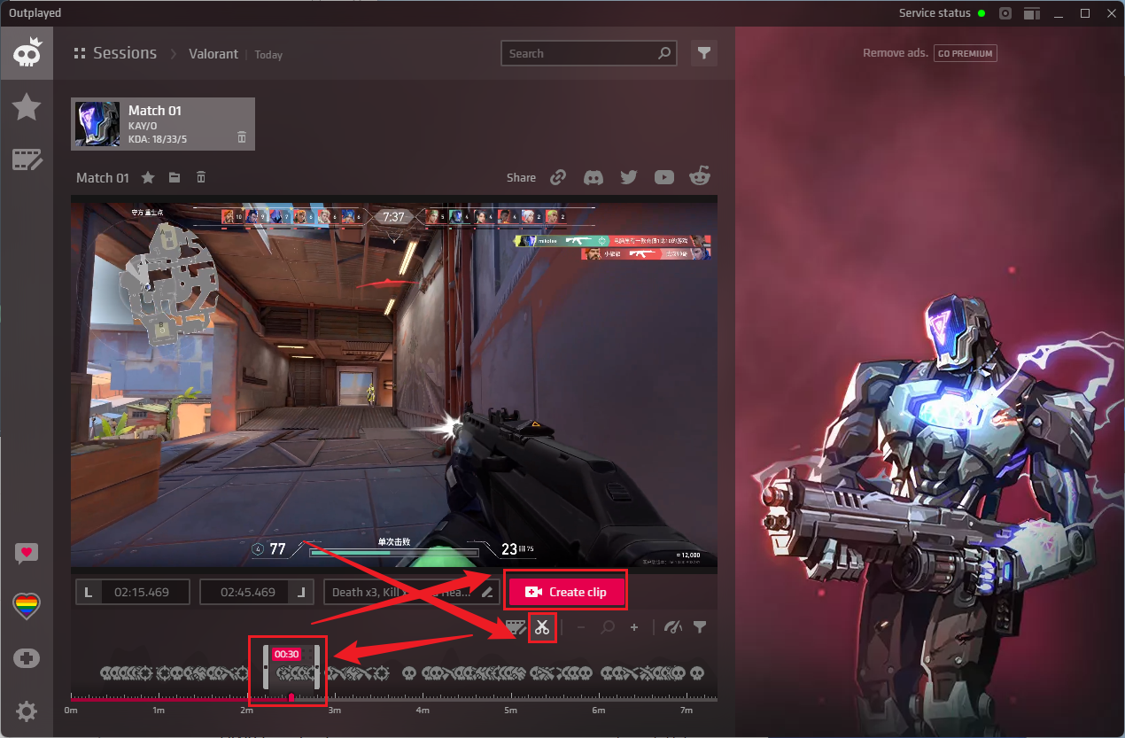Go to Sessions breadcrumb
This screenshot has height=738, width=1125.
coord(125,53)
